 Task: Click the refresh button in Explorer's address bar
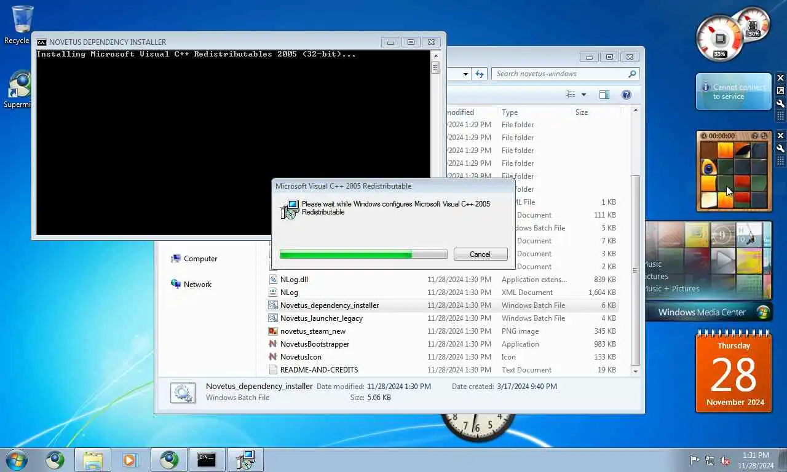point(480,74)
